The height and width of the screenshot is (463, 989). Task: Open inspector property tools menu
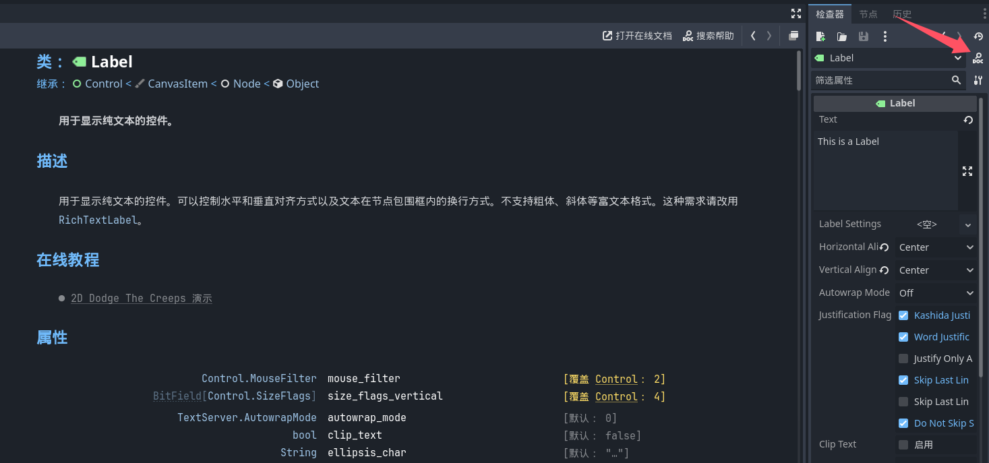click(978, 80)
